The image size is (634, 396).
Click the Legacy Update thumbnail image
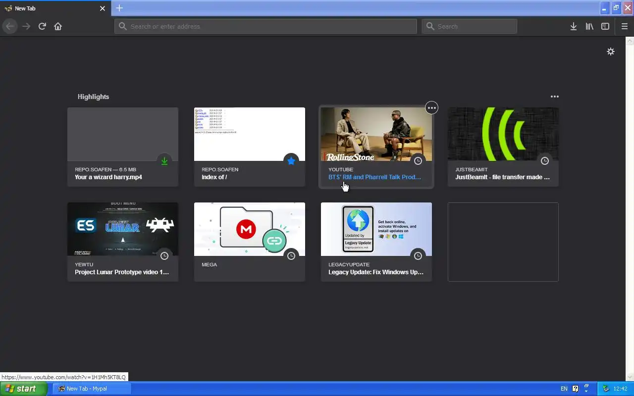[x=376, y=229]
